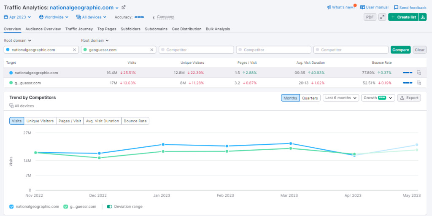
Task: Show the Pages / Visit chart metric
Action: [70, 121]
